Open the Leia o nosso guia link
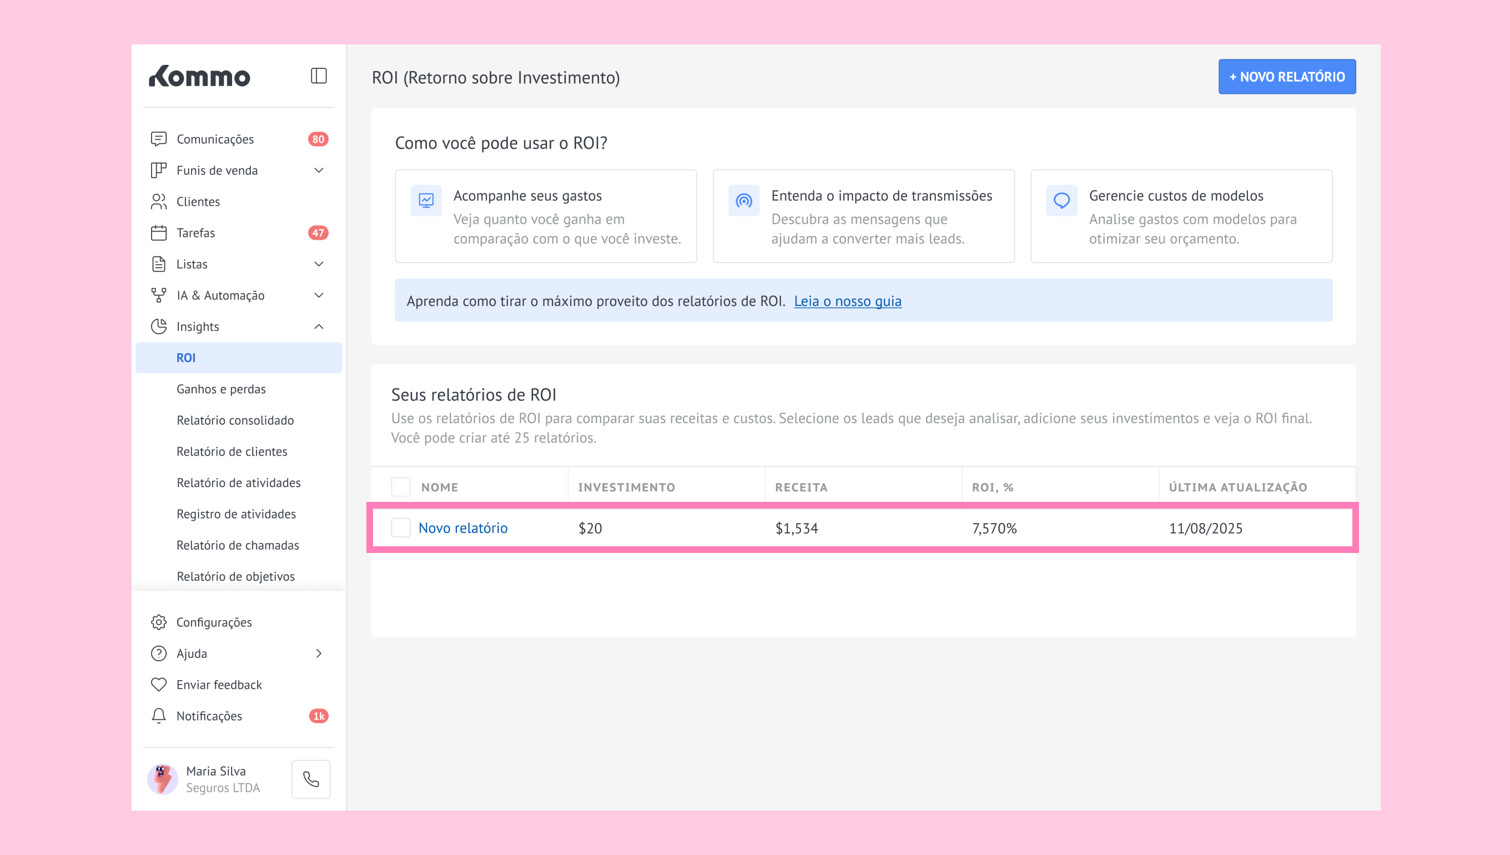The height and width of the screenshot is (855, 1510). click(x=847, y=301)
